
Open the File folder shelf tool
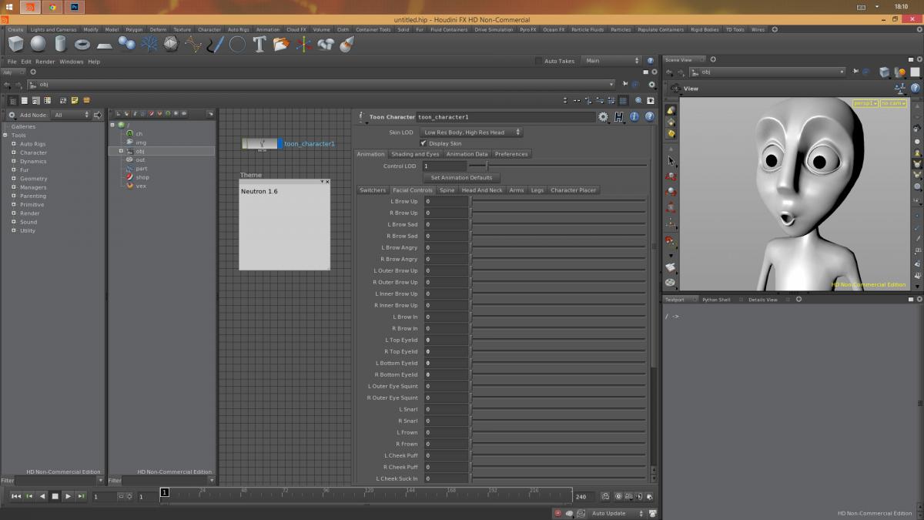(x=281, y=44)
